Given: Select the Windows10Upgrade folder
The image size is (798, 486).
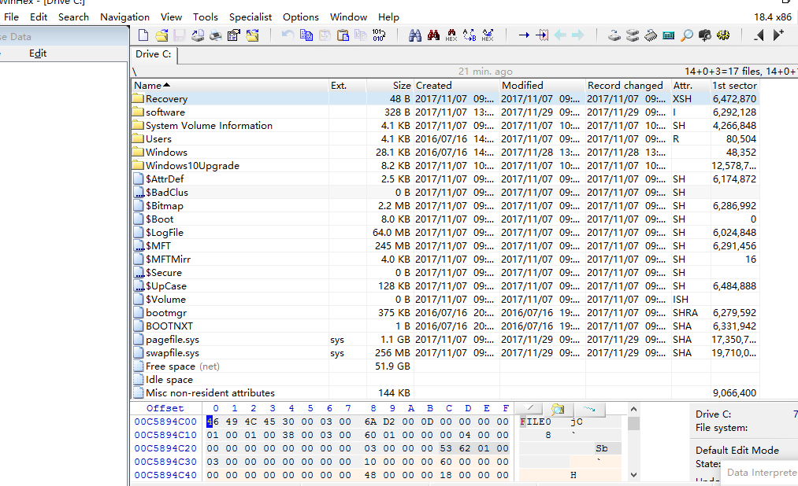Looking at the screenshot, I should point(192,166).
